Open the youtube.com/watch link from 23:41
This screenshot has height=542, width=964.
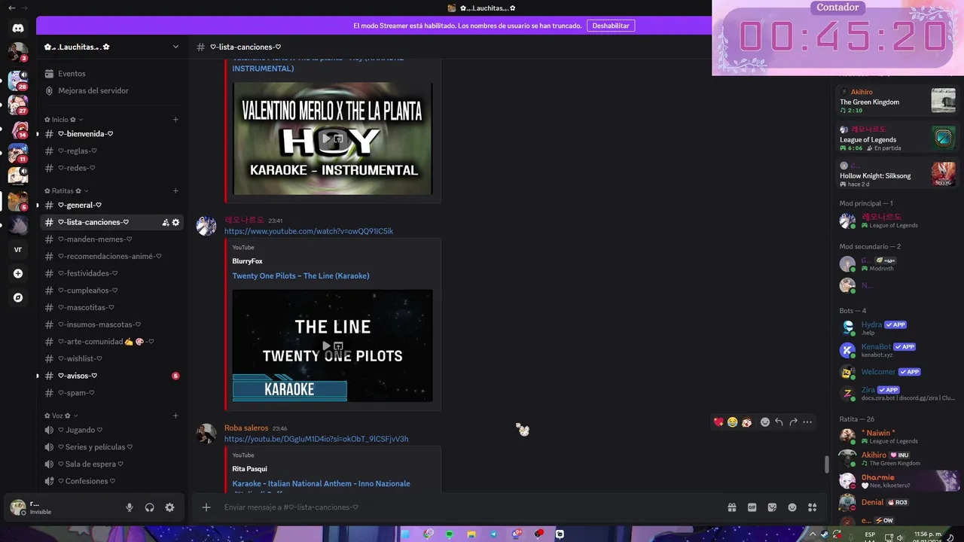[x=309, y=231]
